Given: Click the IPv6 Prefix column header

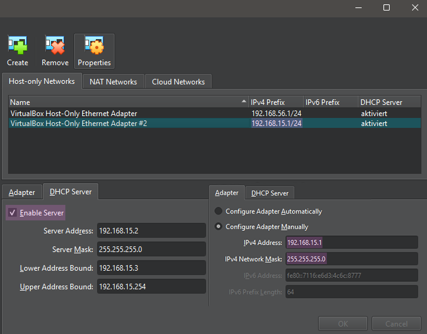Looking at the screenshot, I should tap(331, 102).
